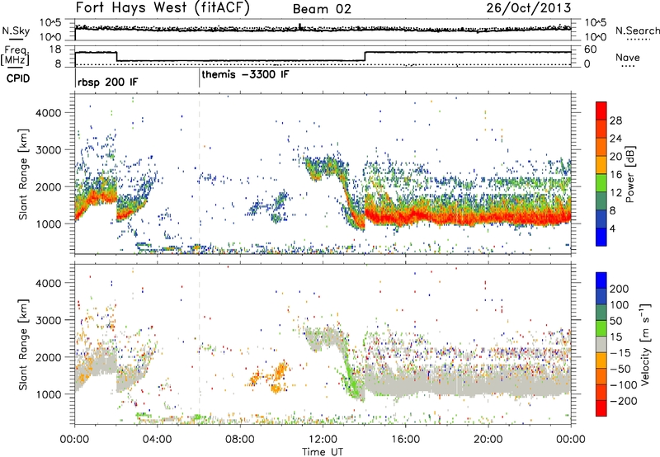
Task: Pick the light green power swatch between 16 and 12
Action: (x=601, y=183)
